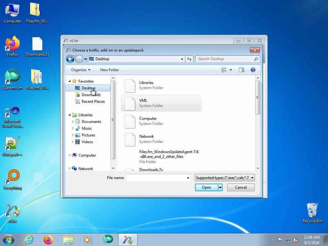This screenshot has width=328, height=246.
Task: Select the Music library item
Action: [x=84, y=128]
